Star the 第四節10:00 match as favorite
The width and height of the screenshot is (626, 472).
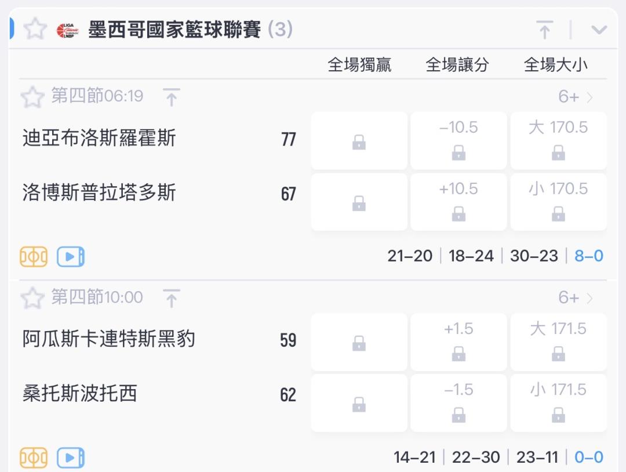tap(32, 298)
